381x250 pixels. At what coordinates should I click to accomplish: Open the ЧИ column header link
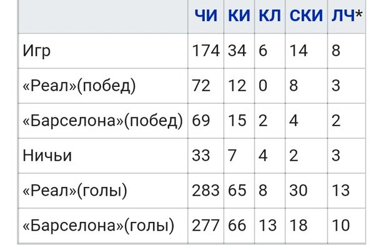206,16
